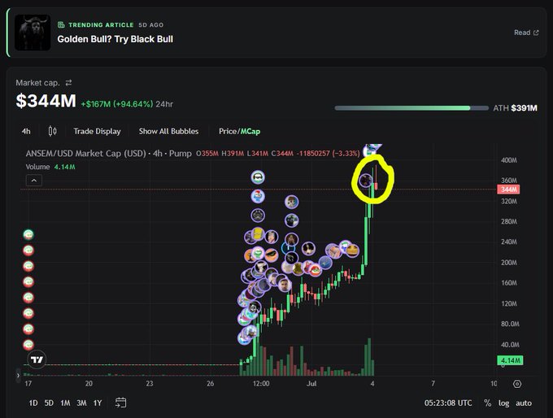Click the +$167M (+94.64%) change text
The image size is (553, 418).
(x=117, y=104)
